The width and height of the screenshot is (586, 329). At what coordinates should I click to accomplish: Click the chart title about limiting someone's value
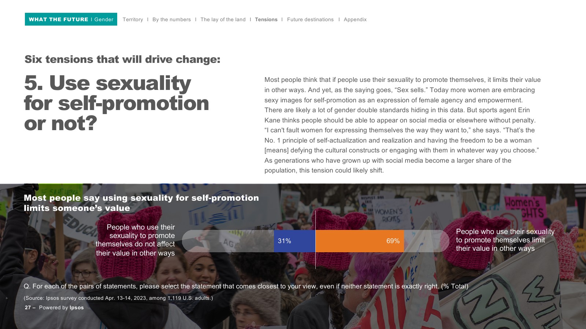(141, 203)
